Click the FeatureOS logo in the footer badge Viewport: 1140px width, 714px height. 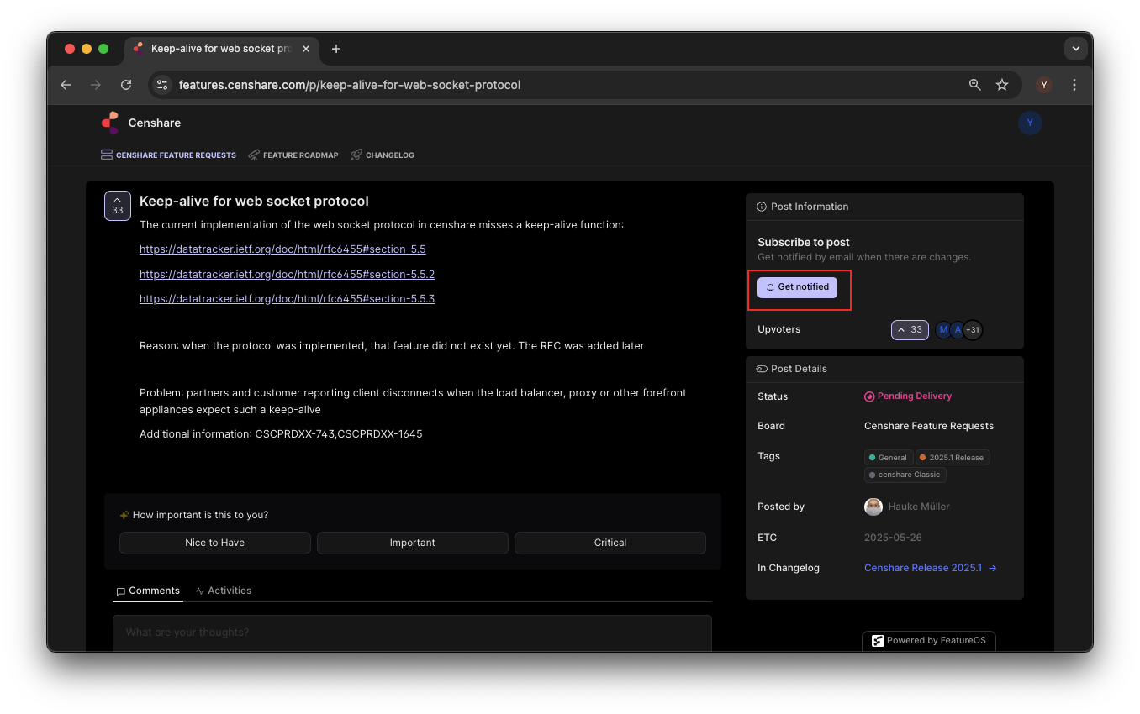click(878, 640)
